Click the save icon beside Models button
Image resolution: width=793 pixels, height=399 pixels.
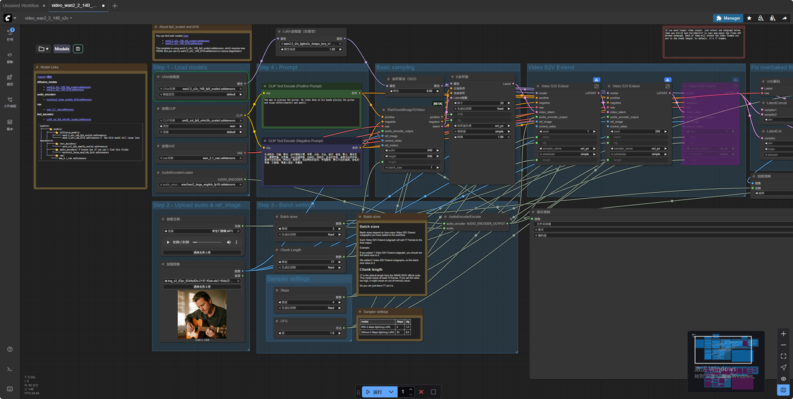tap(78, 48)
